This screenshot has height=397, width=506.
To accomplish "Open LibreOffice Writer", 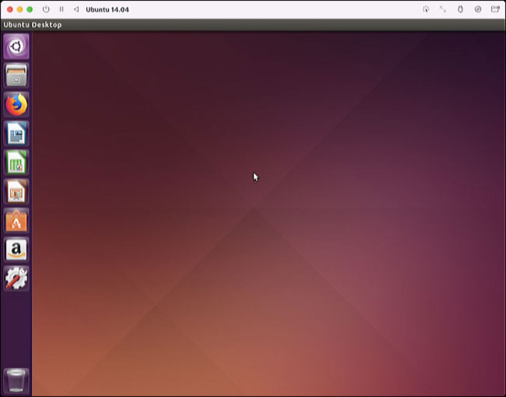I will click(16, 133).
